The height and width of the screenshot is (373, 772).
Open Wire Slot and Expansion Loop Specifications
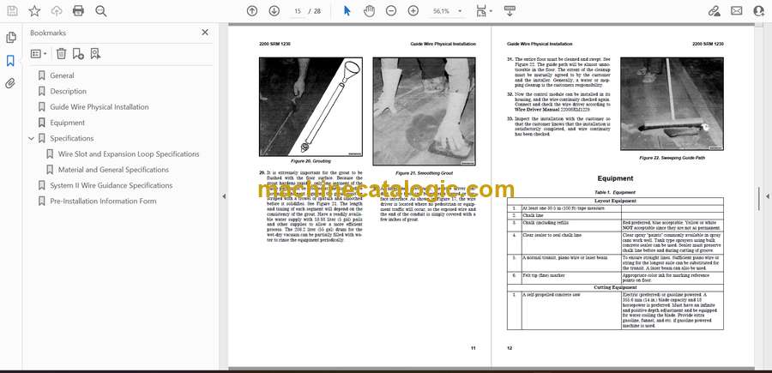pos(129,154)
